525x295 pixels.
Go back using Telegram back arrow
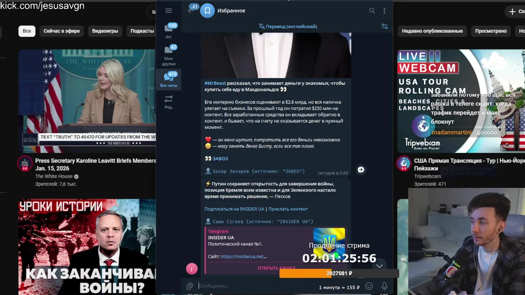[x=190, y=11]
